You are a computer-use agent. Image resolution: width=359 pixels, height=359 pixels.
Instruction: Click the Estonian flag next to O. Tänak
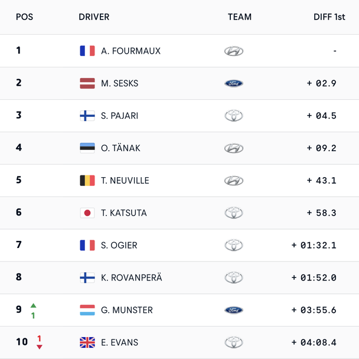(87, 148)
